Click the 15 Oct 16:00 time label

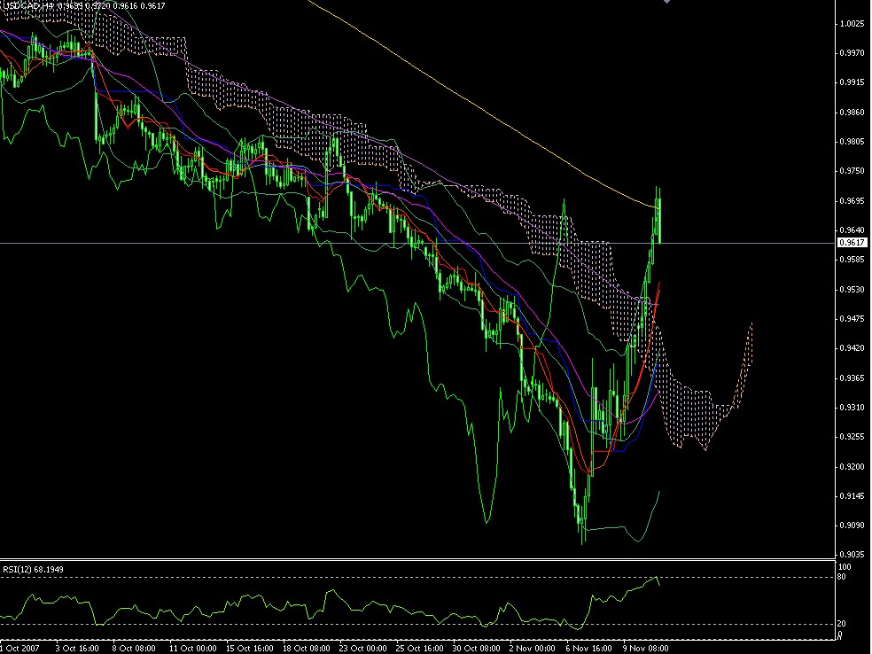pos(250,649)
